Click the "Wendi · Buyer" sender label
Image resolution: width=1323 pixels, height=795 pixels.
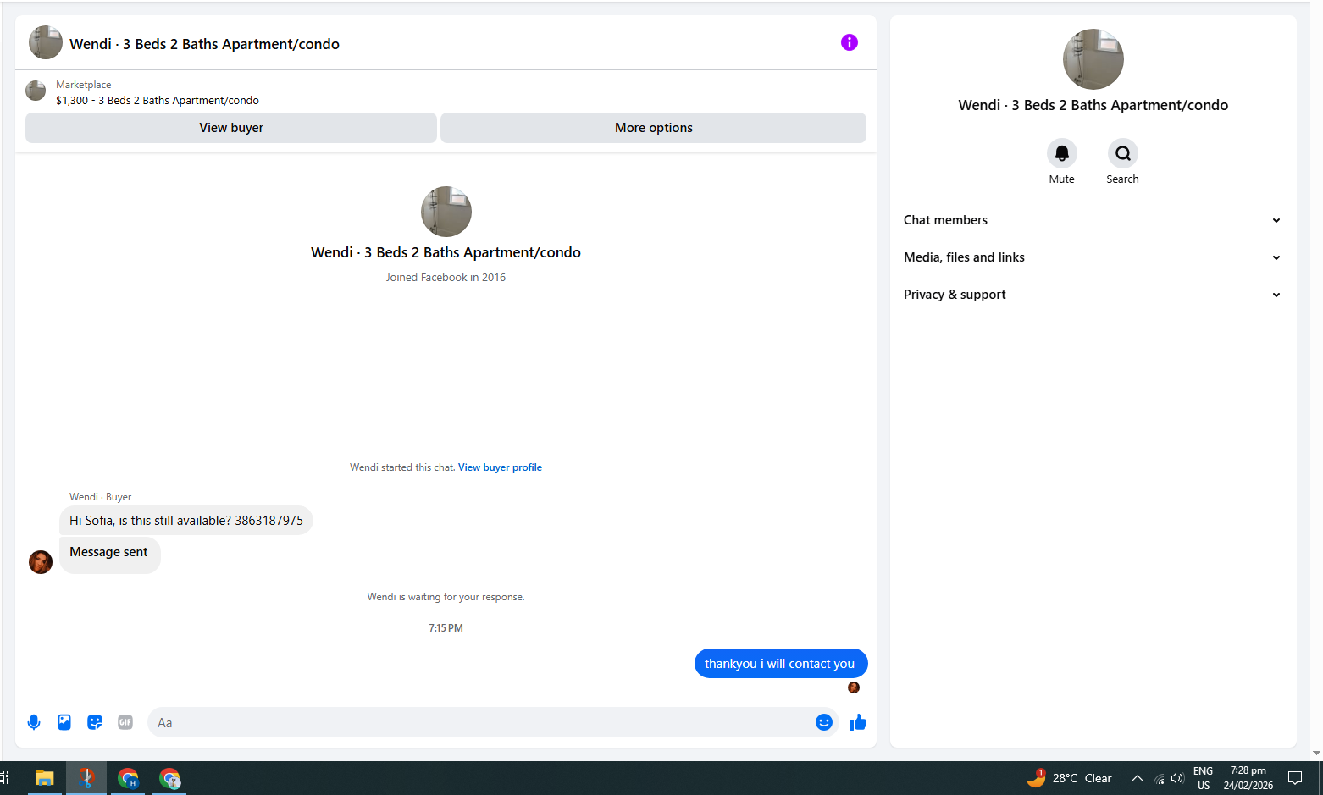(100, 497)
